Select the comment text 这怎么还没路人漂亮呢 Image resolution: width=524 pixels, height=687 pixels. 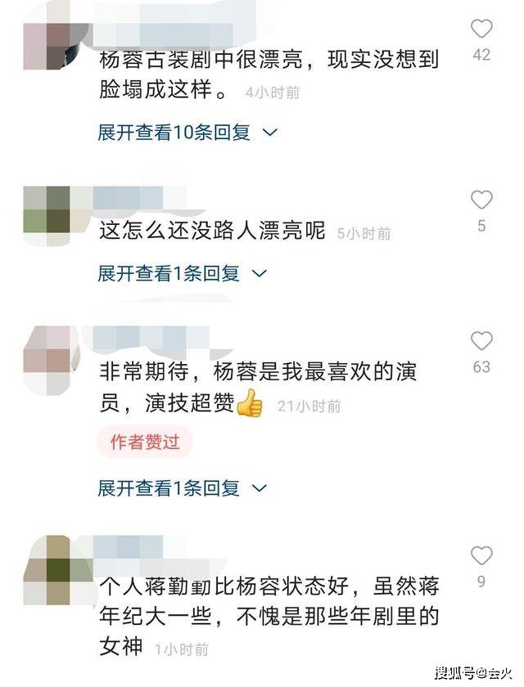(x=212, y=231)
